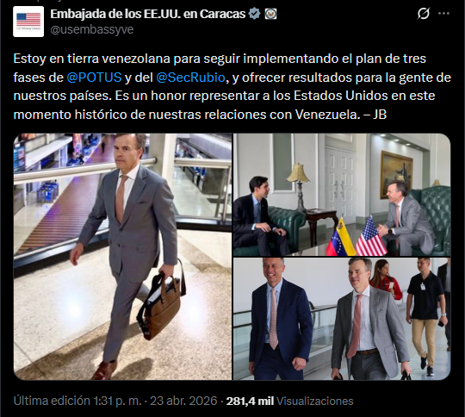Click the JB signature at tweet end
This screenshot has width=465, height=417.
coord(380,115)
